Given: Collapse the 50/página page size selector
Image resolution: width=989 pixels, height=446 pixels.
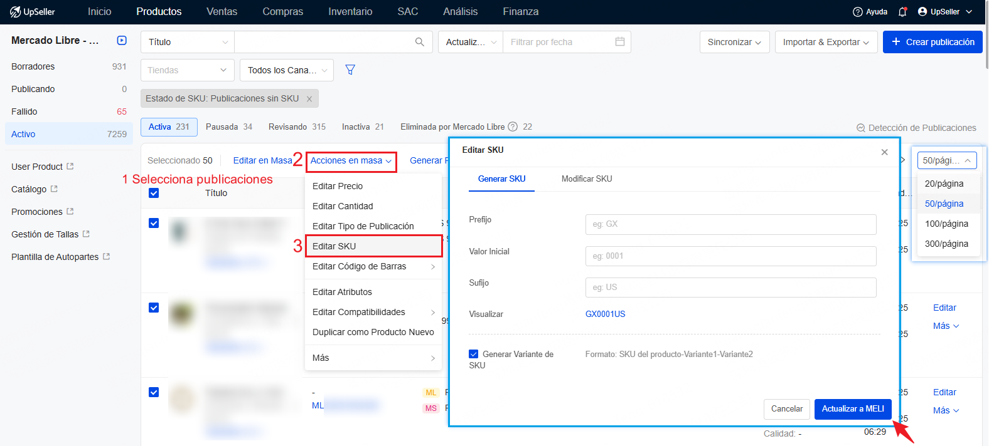Looking at the screenshot, I should pos(947,160).
